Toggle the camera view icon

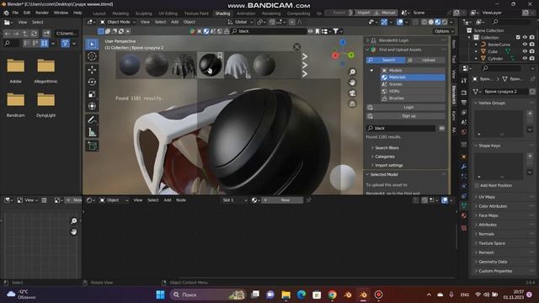pos(352,93)
